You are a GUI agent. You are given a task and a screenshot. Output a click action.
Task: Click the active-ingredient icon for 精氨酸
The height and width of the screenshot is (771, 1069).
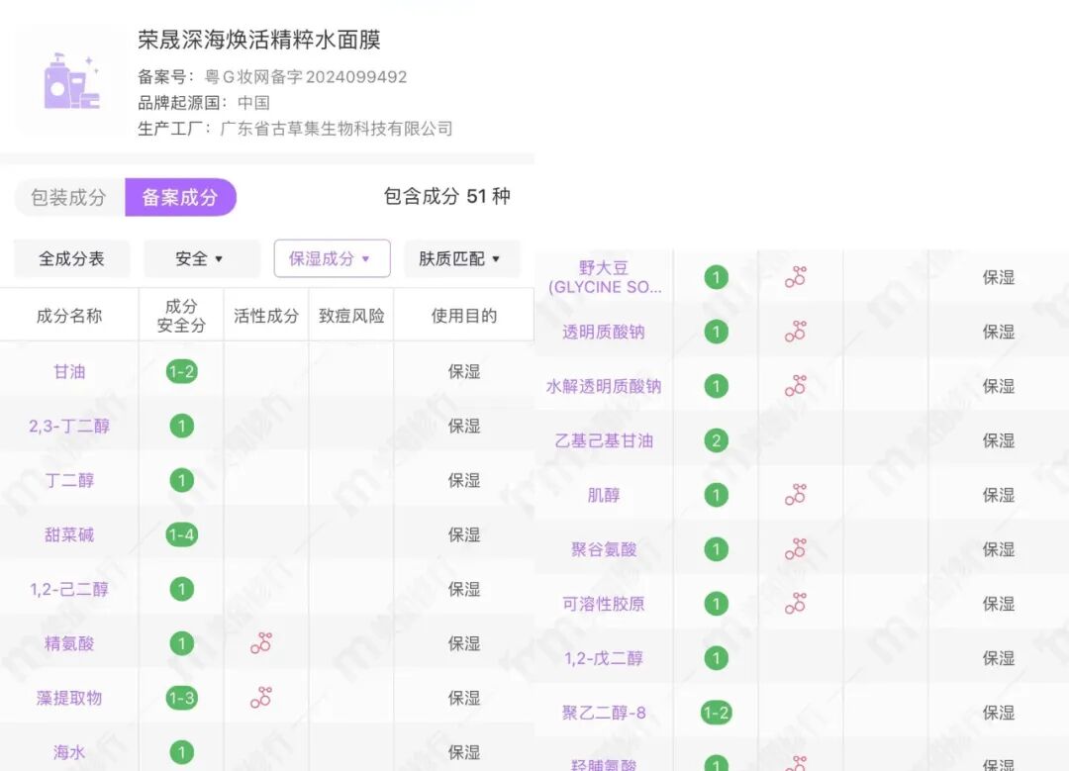pos(261,643)
